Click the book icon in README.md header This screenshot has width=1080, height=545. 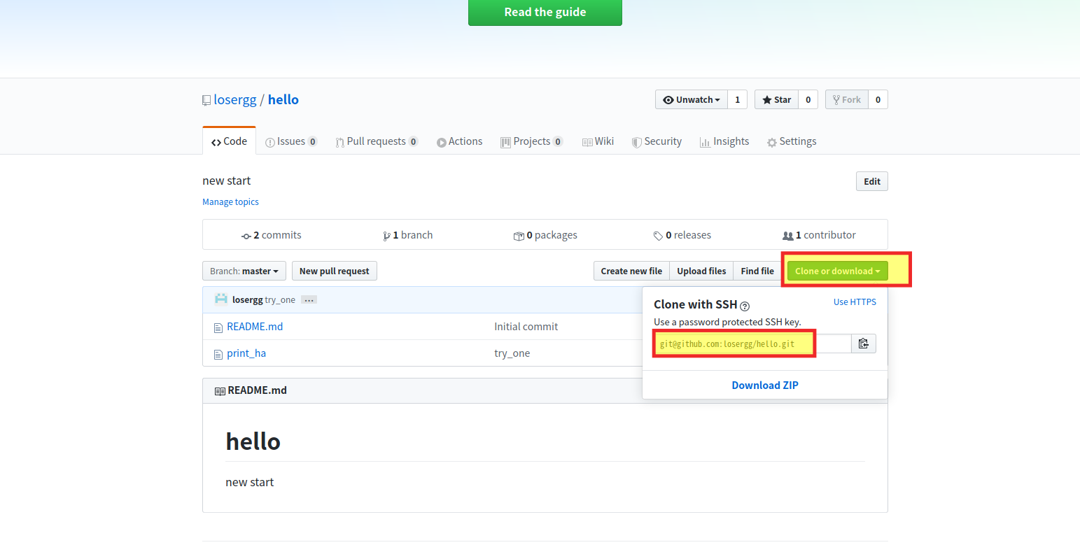[x=220, y=391]
